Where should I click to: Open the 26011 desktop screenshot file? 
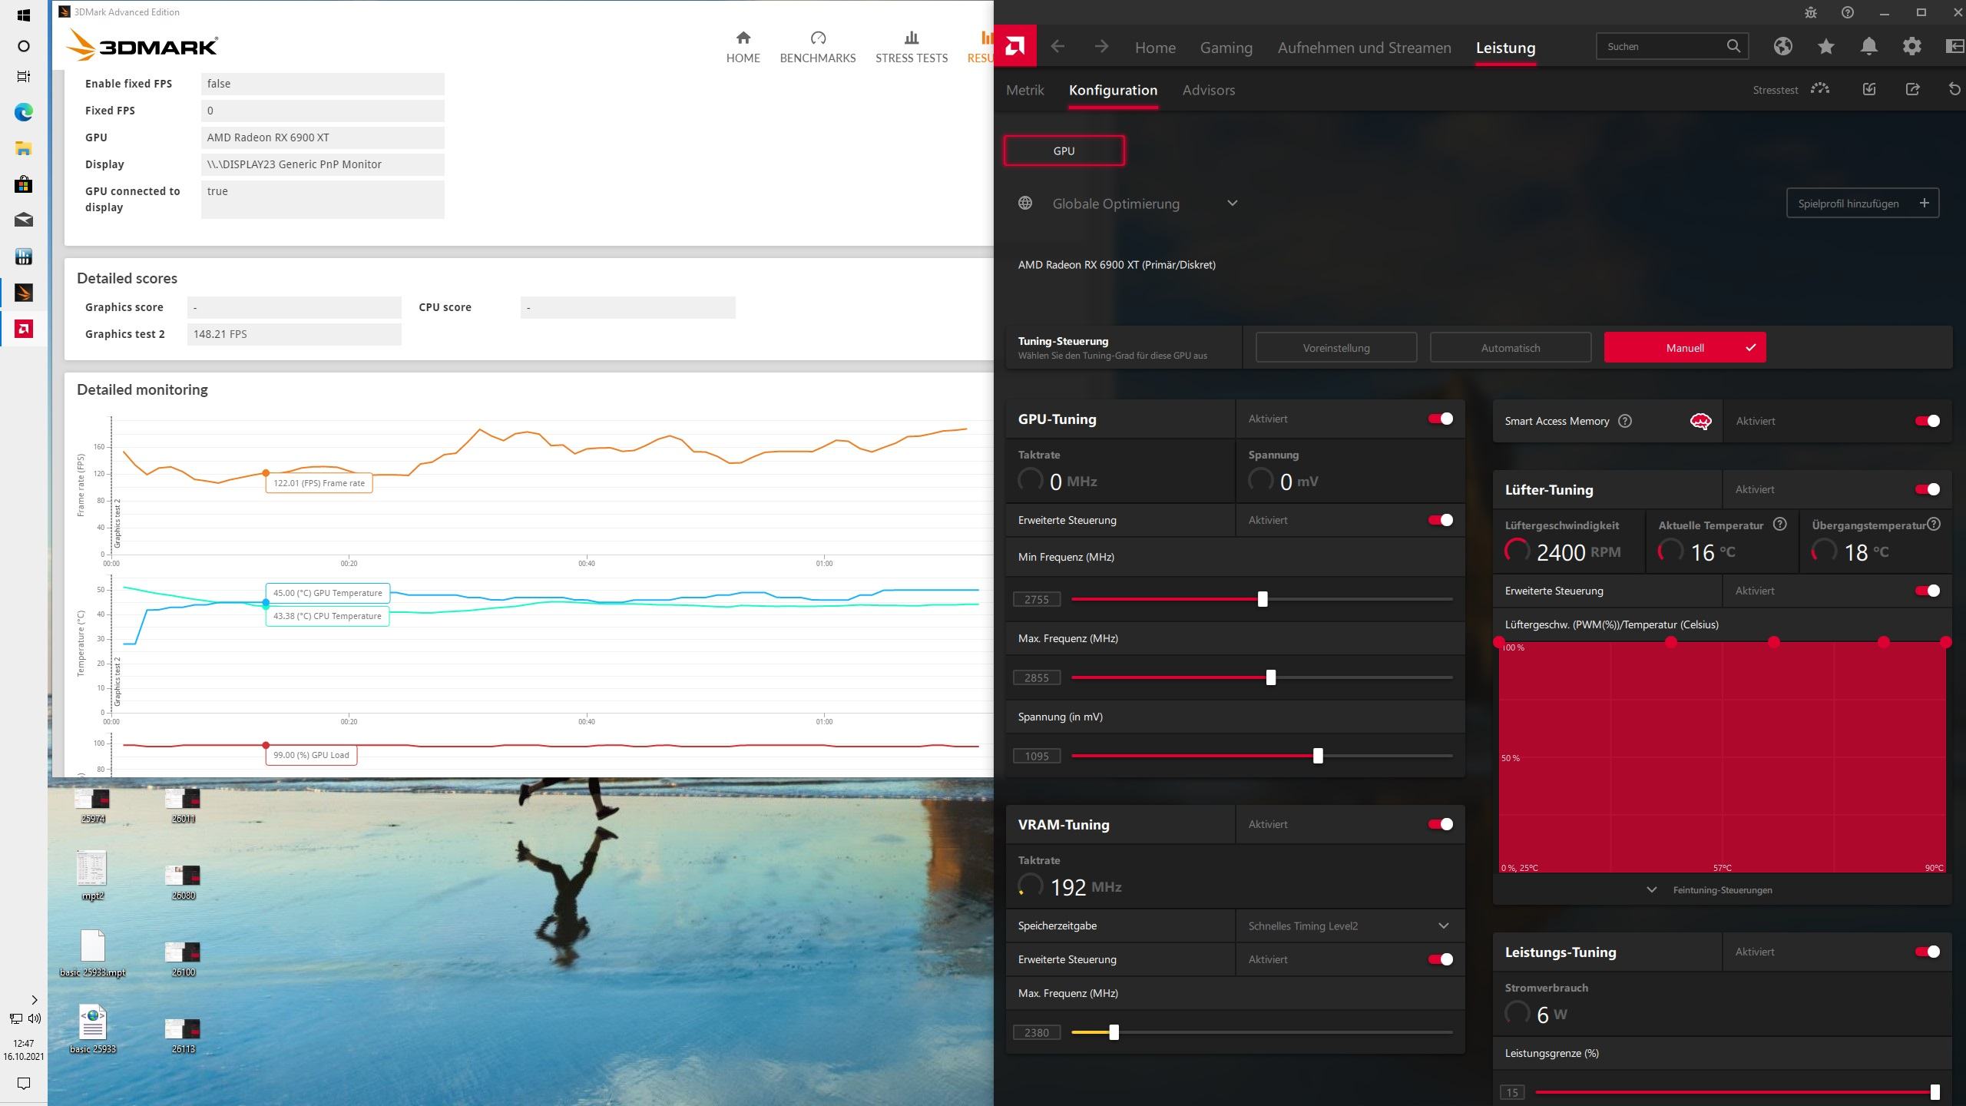coord(183,805)
